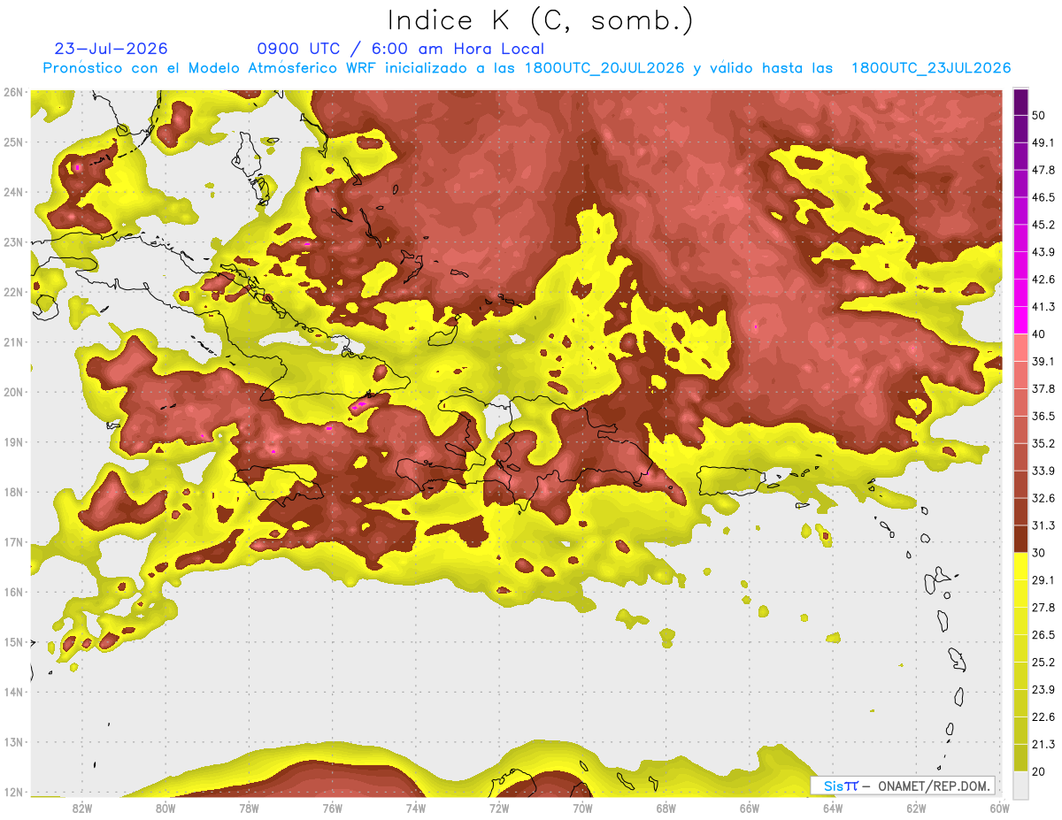Click the brown colorbar segment between 30 and 31.3
The width and height of the screenshot is (1062, 820).
[1020, 539]
